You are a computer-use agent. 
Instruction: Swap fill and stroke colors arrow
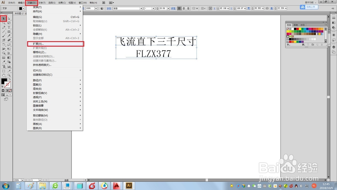tap(10, 79)
